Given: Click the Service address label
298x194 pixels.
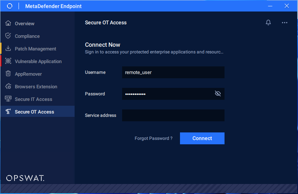Looking at the screenshot, I should [x=101, y=115].
